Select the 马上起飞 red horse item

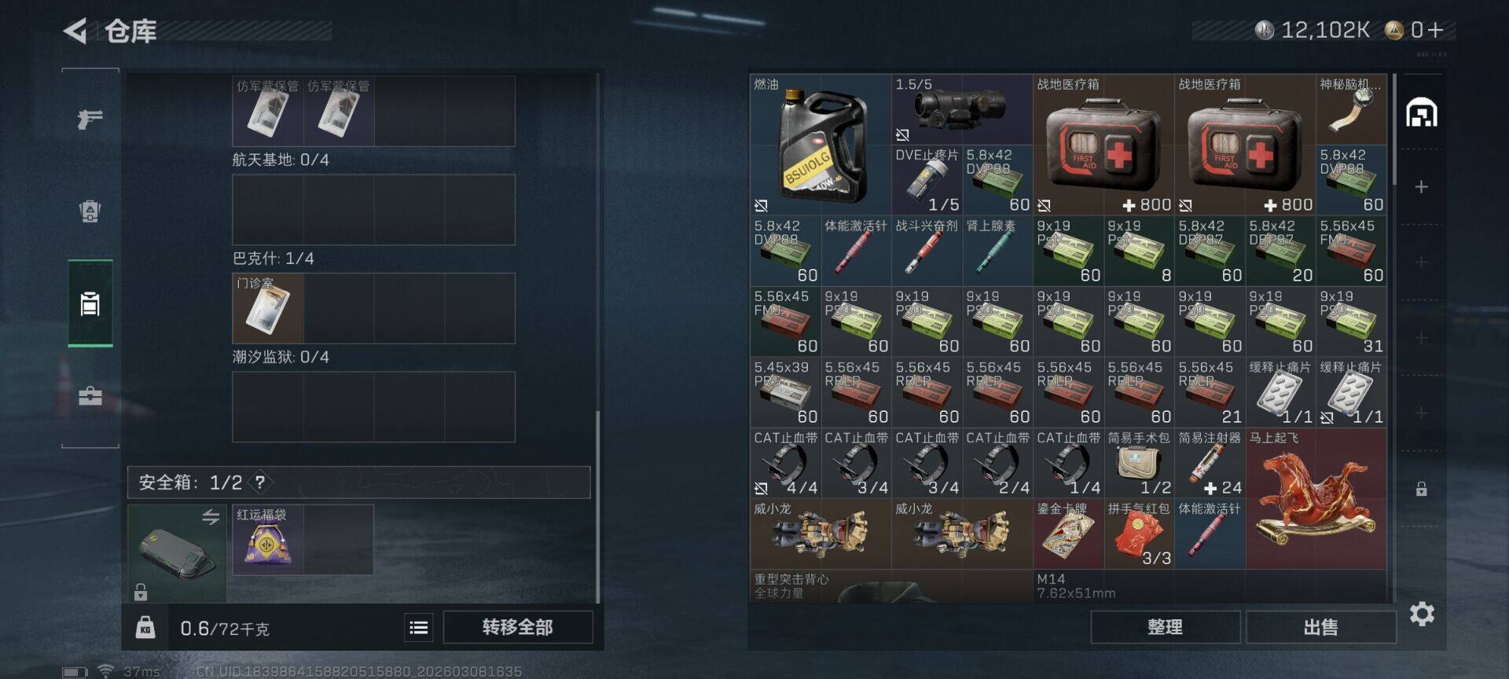tap(1316, 498)
